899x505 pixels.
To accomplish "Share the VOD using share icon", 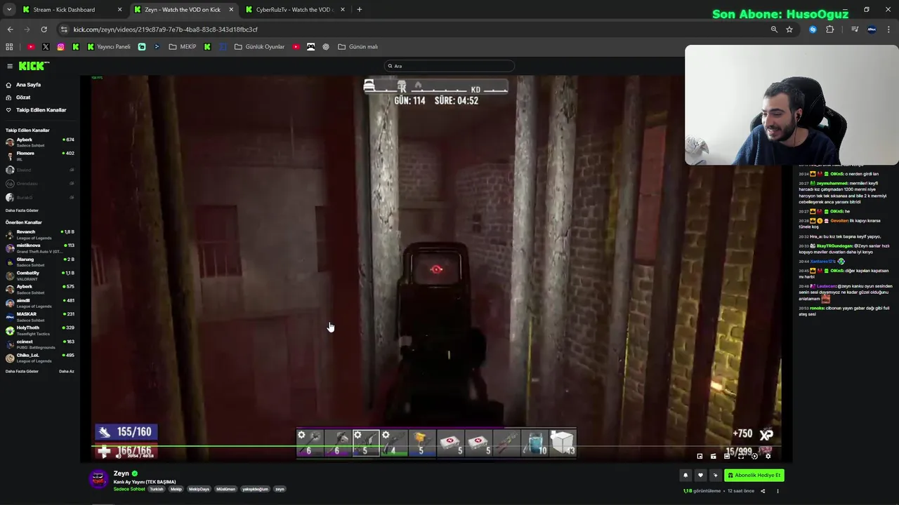I will pyautogui.click(x=763, y=491).
